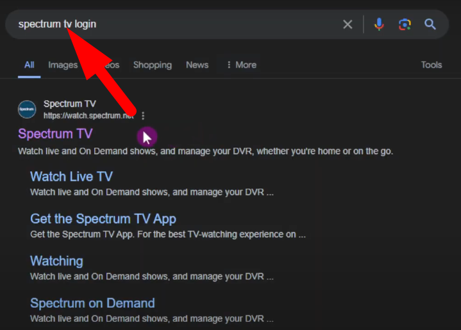461x330 pixels.
Task: Open the Tools search options
Action: (x=431, y=65)
